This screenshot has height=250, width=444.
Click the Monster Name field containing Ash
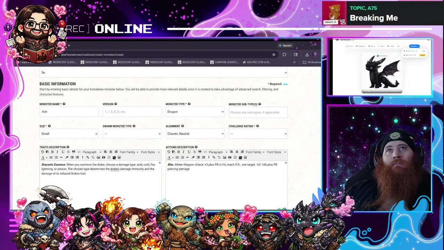(x=69, y=112)
